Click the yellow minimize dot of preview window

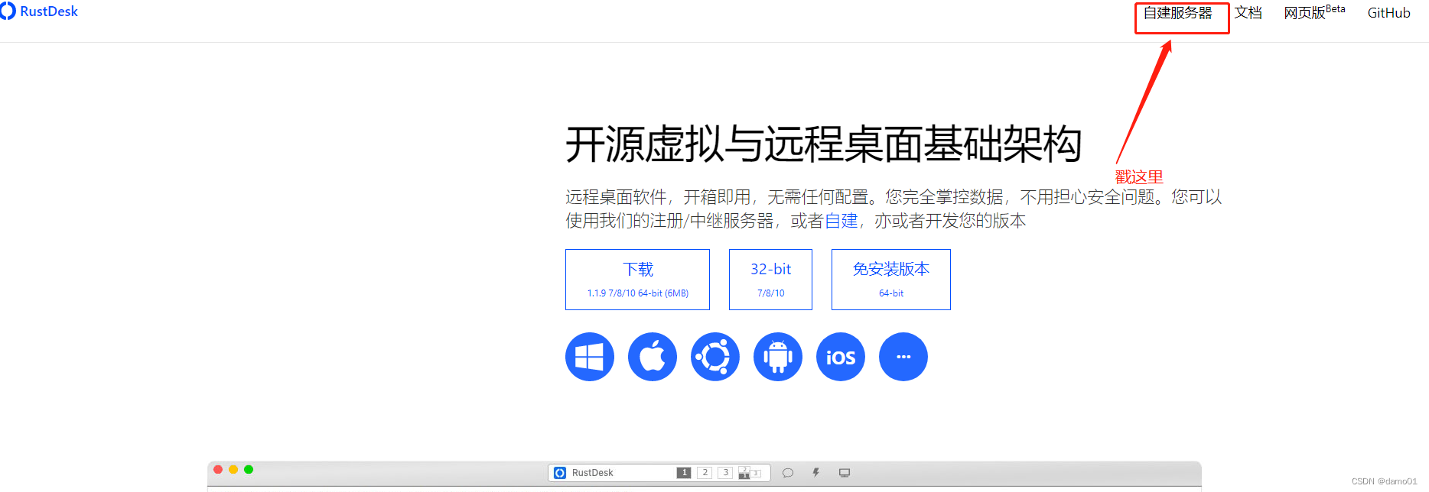[x=233, y=469]
